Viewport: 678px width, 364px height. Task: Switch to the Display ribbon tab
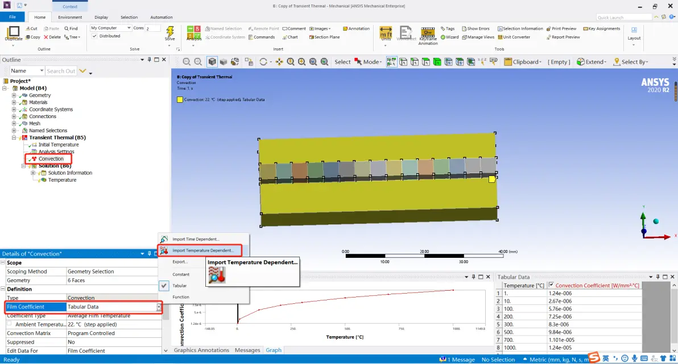(x=101, y=17)
